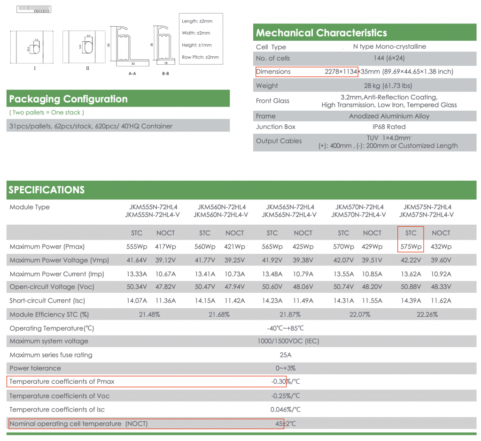Click the 432Wp NOCT power value
481x441 pixels.
coord(441,247)
